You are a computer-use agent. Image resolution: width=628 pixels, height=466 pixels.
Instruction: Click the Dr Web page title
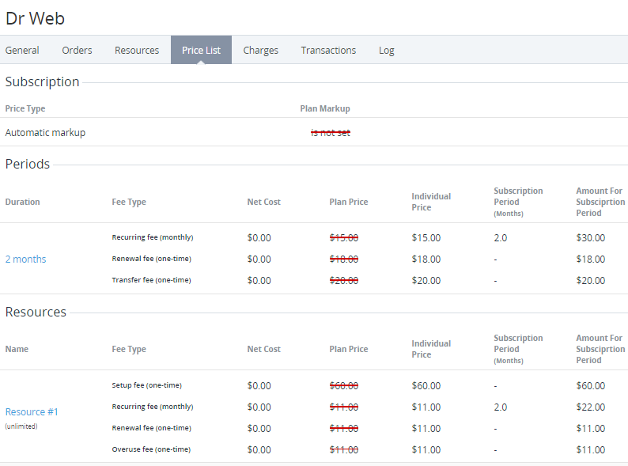(36, 18)
